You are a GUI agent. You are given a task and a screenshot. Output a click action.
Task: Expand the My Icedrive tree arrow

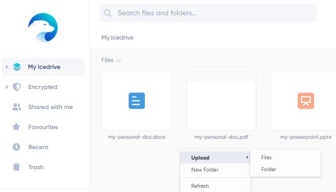pos(7,67)
